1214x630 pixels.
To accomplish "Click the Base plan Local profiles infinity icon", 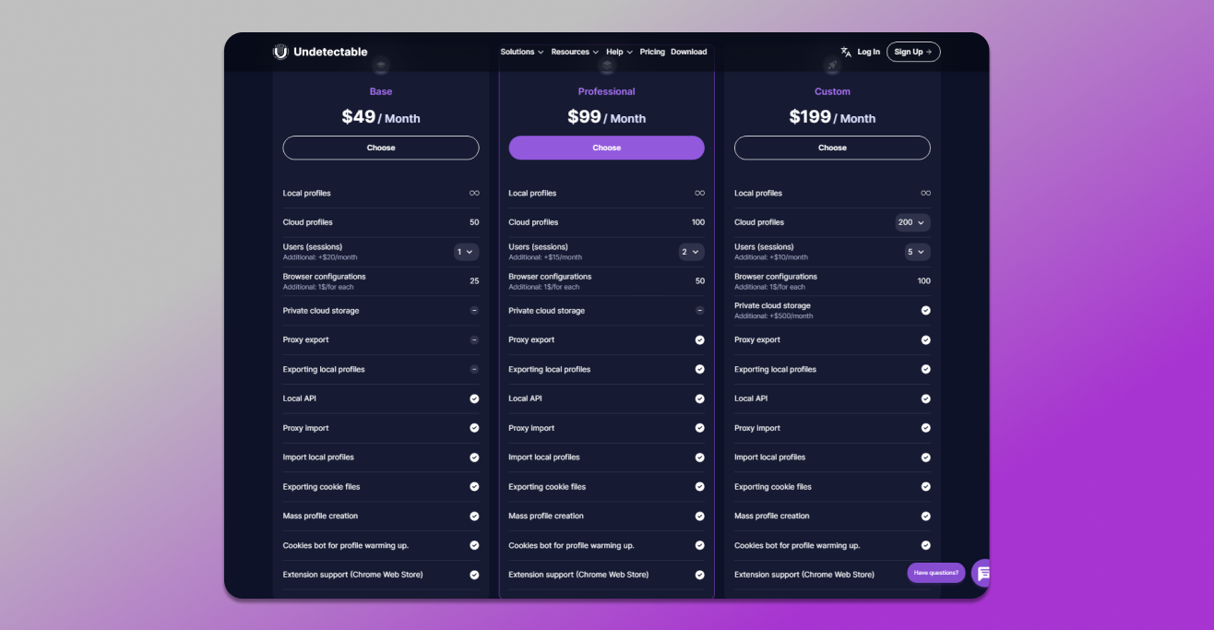I will pyautogui.click(x=474, y=194).
